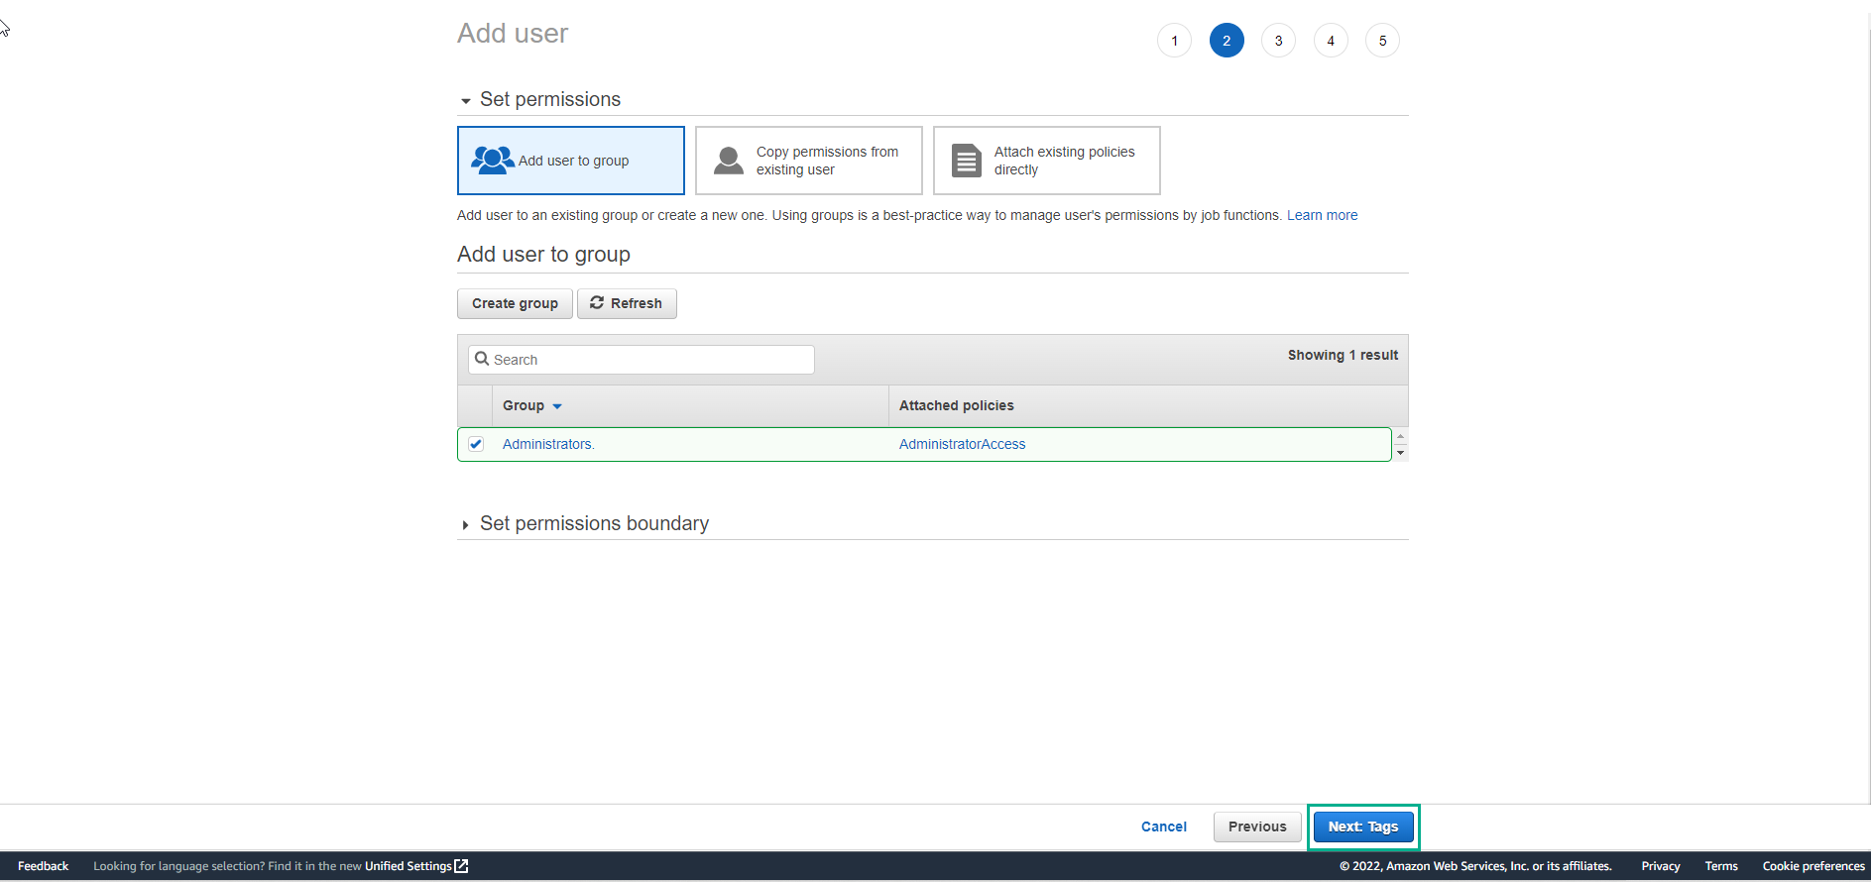Select Attach existing policies directly
Screen dimensions: 1871x882
point(1047,161)
